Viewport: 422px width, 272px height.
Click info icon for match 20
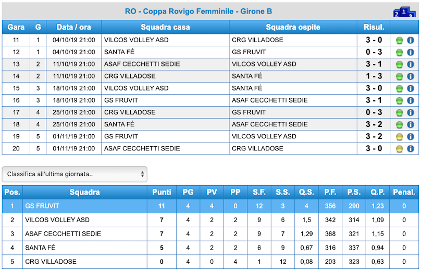[x=411, y=149]
